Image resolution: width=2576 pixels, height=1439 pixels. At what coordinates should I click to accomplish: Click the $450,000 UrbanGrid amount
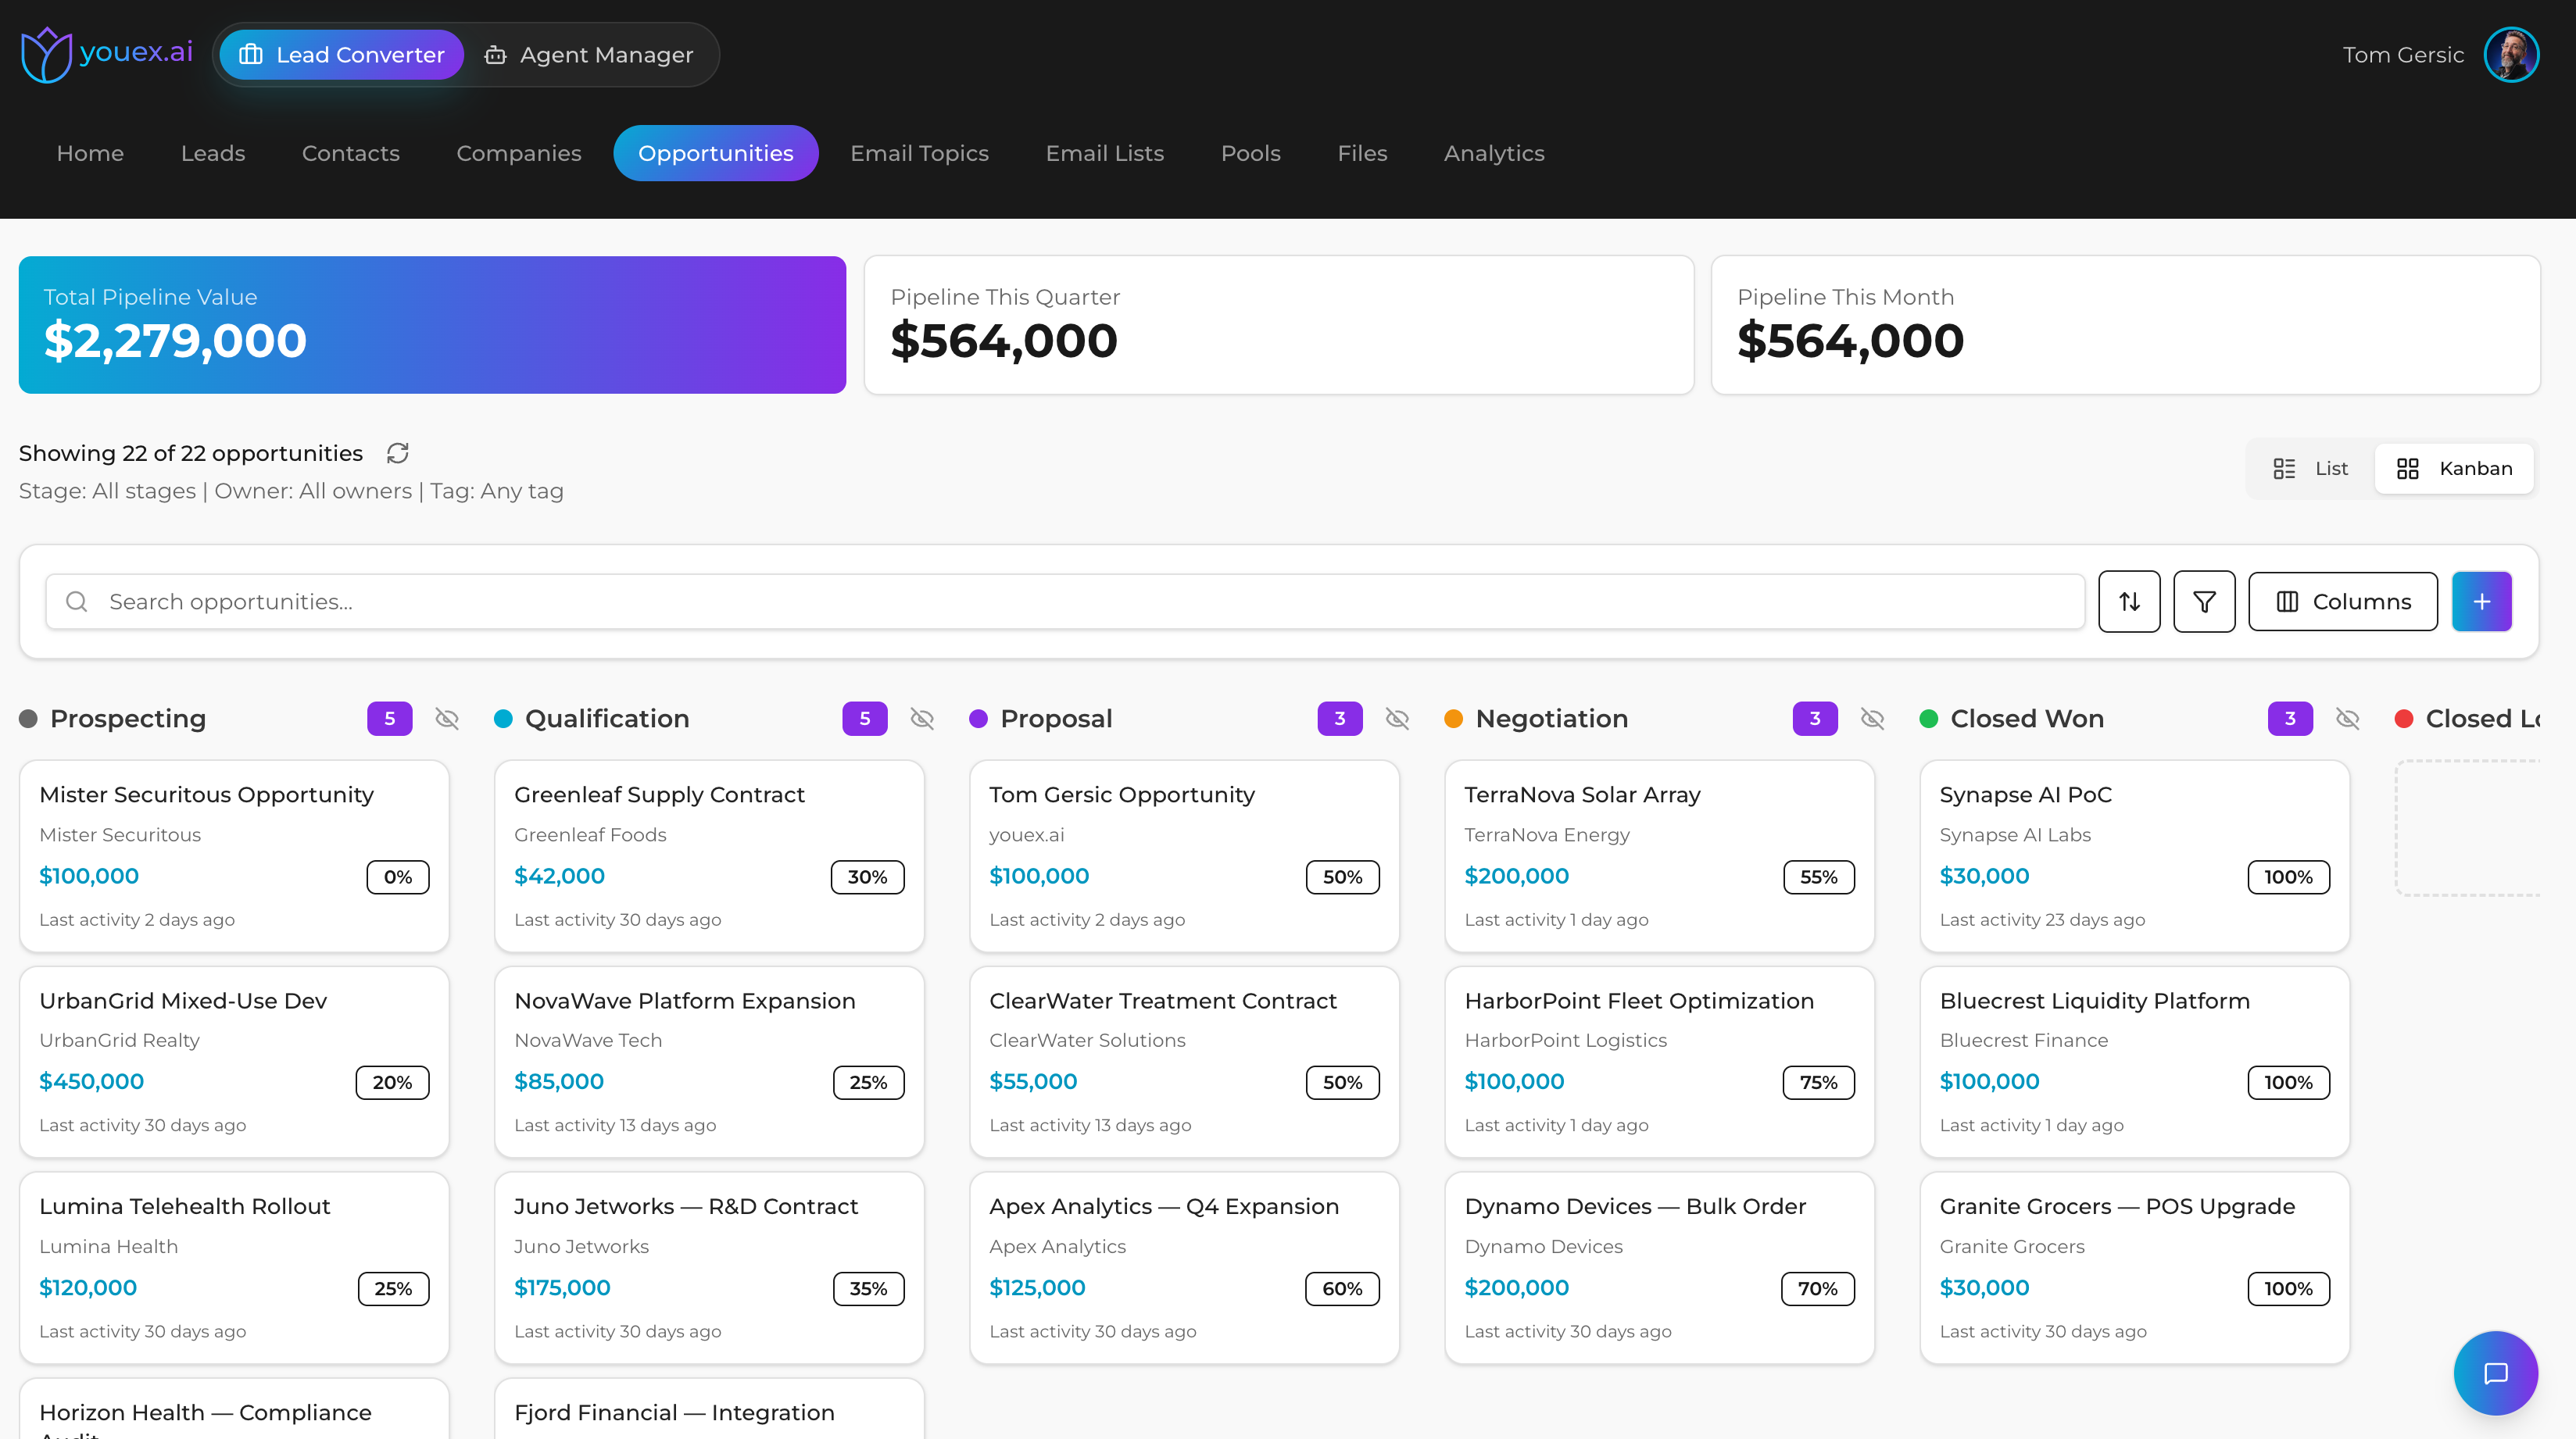click(91, 1081)
